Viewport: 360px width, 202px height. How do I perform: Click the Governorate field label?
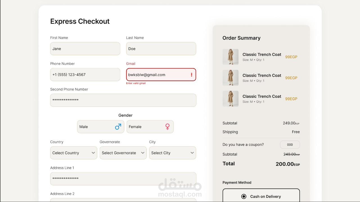(x=110, y=142)
